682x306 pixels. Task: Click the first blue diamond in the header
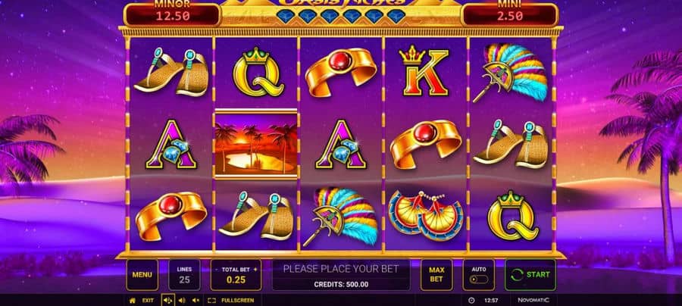click(285, 16)
